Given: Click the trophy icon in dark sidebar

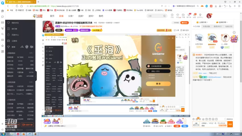Looking at the screenshot, I should point(8,47).
